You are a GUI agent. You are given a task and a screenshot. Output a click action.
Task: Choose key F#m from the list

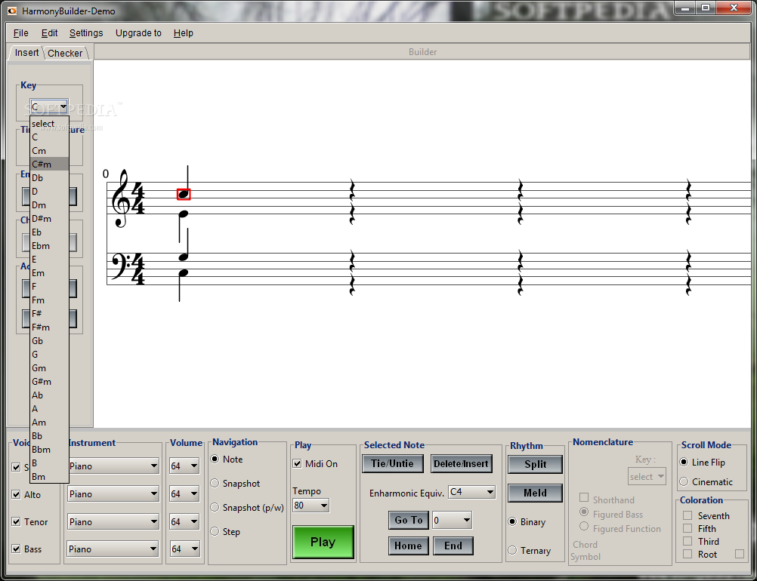coord(49,327)
